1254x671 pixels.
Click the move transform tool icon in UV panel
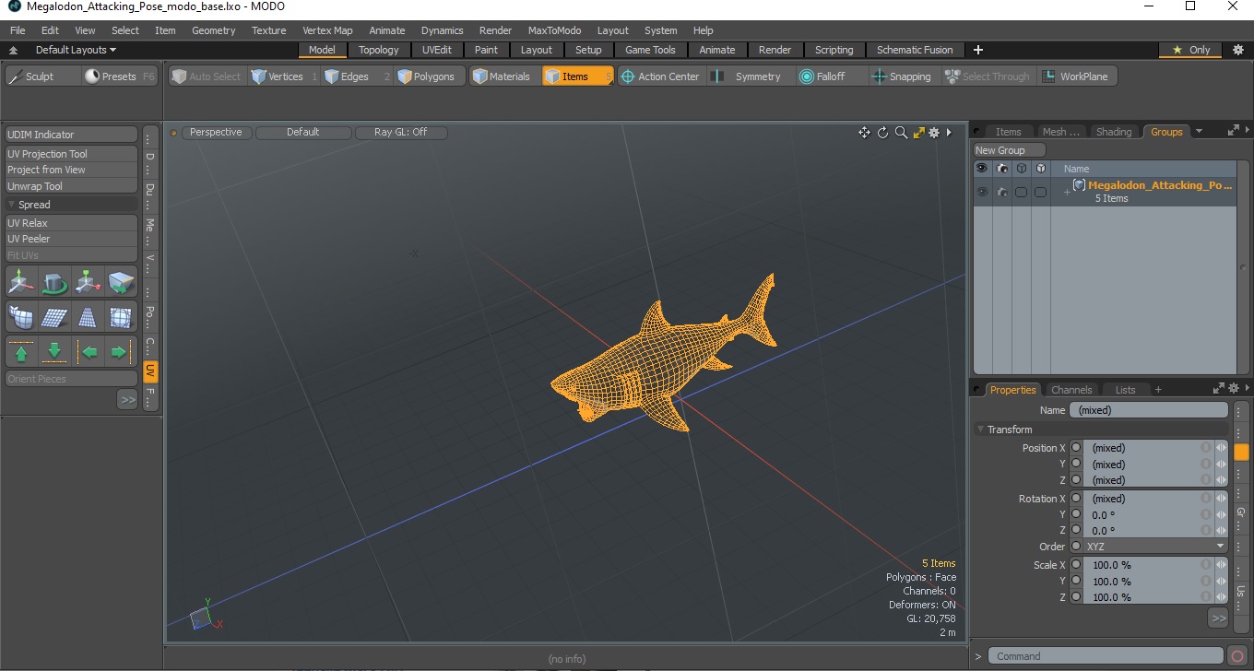click(21, 281)
